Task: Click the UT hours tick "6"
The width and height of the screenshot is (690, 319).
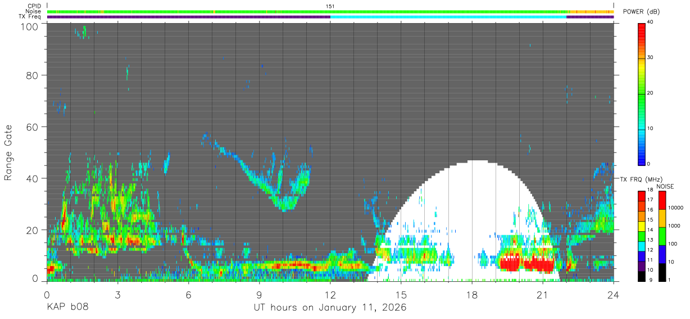Action: 188,295
